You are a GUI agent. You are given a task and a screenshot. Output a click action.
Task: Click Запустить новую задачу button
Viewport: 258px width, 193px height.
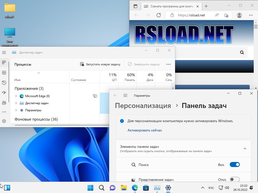[x=100, y=64]
